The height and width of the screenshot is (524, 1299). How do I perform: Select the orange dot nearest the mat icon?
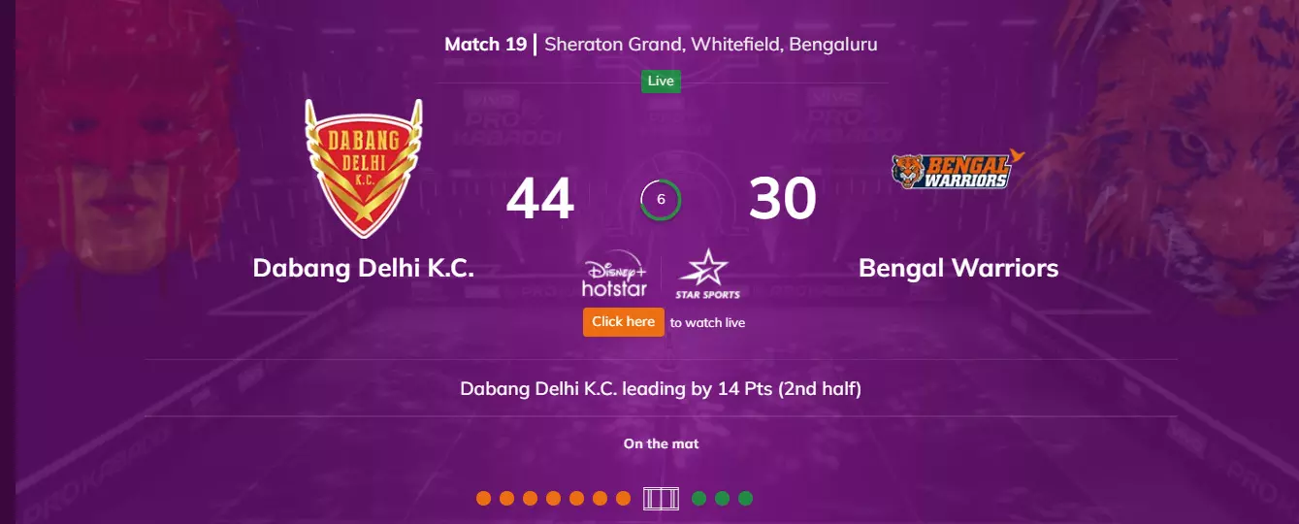[625, 499]
